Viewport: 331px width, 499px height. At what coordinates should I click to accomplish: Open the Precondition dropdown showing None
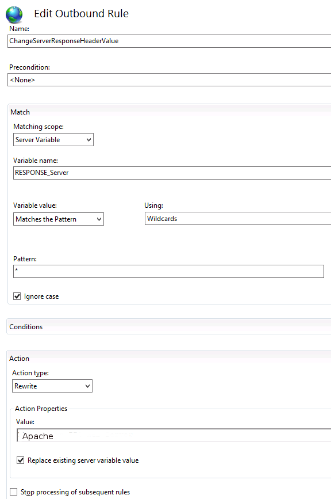[170, 80]
